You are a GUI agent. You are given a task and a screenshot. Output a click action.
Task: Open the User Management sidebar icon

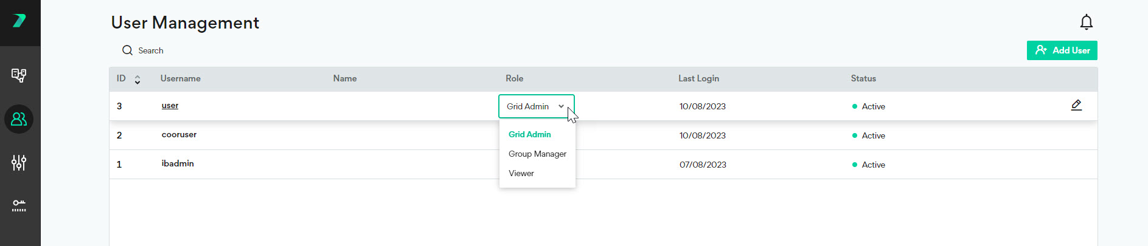tap(19, 119)
